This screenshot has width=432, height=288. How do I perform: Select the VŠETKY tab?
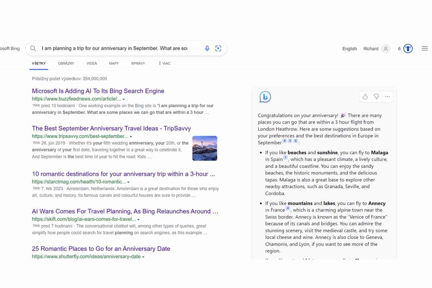tap(39, 63)
